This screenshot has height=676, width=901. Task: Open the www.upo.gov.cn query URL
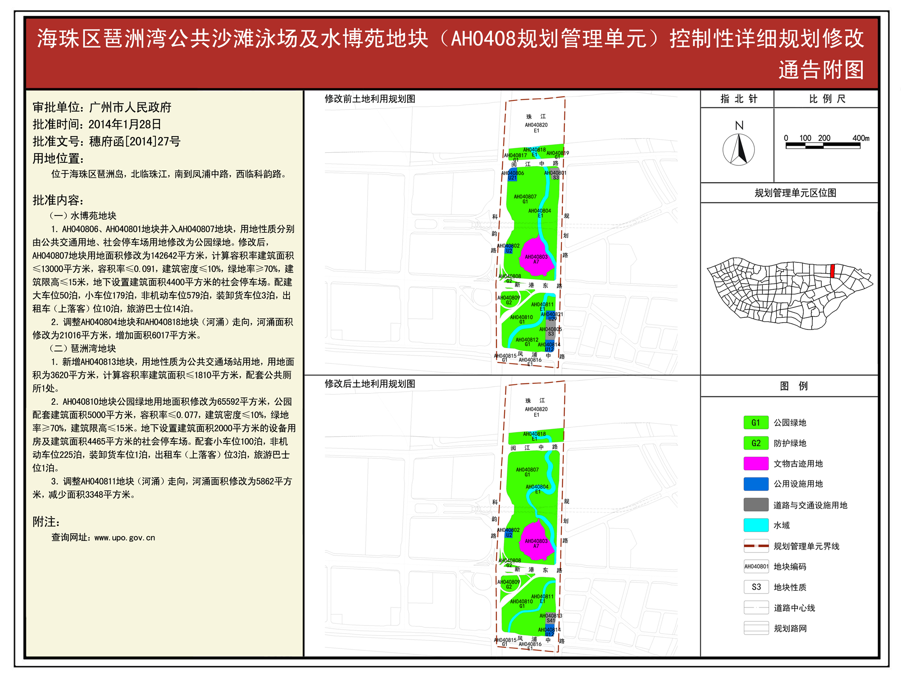(124, 538)
